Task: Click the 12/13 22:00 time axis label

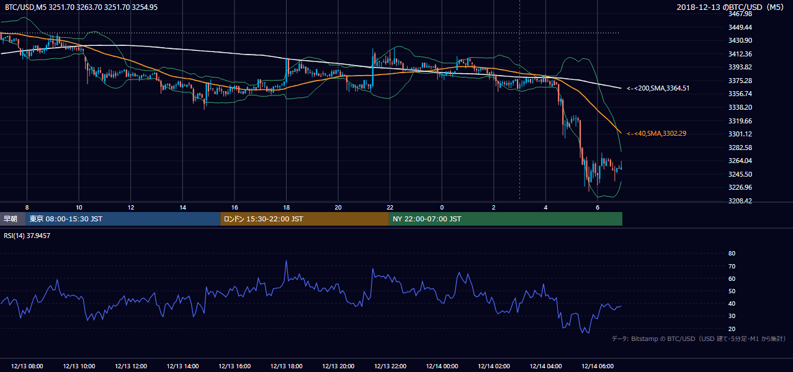Action: tap(390, 366)
